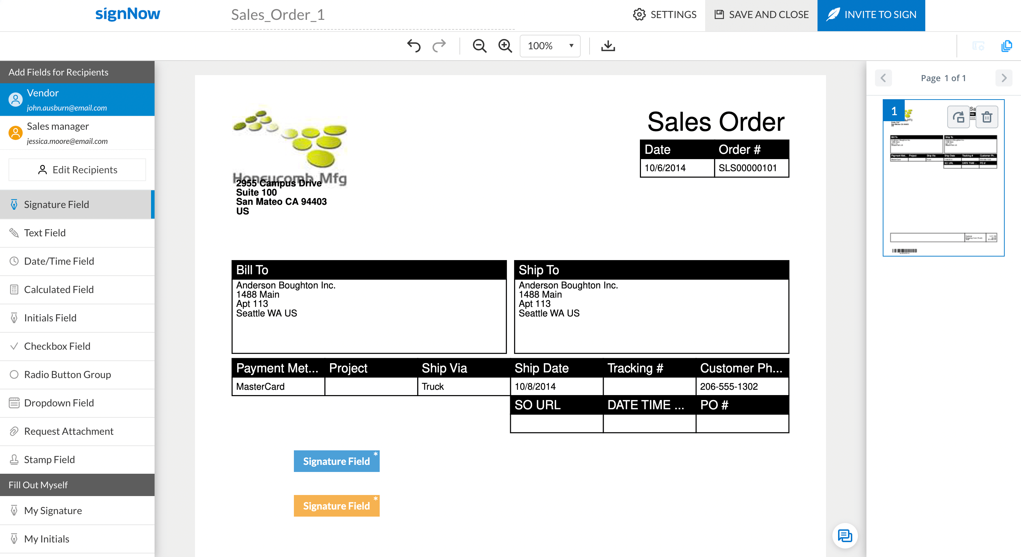Select Sales manager recipient jessica.moore
This screenshot has height=557, width=1021.
(x=78, y=133)
